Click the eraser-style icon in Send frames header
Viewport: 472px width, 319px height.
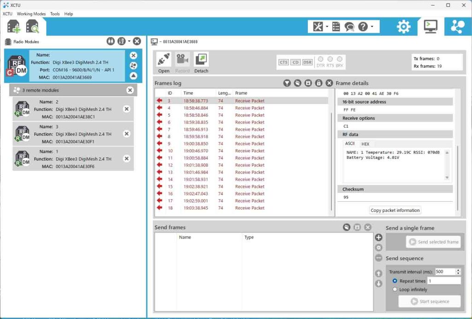click(x=347, y=227)
